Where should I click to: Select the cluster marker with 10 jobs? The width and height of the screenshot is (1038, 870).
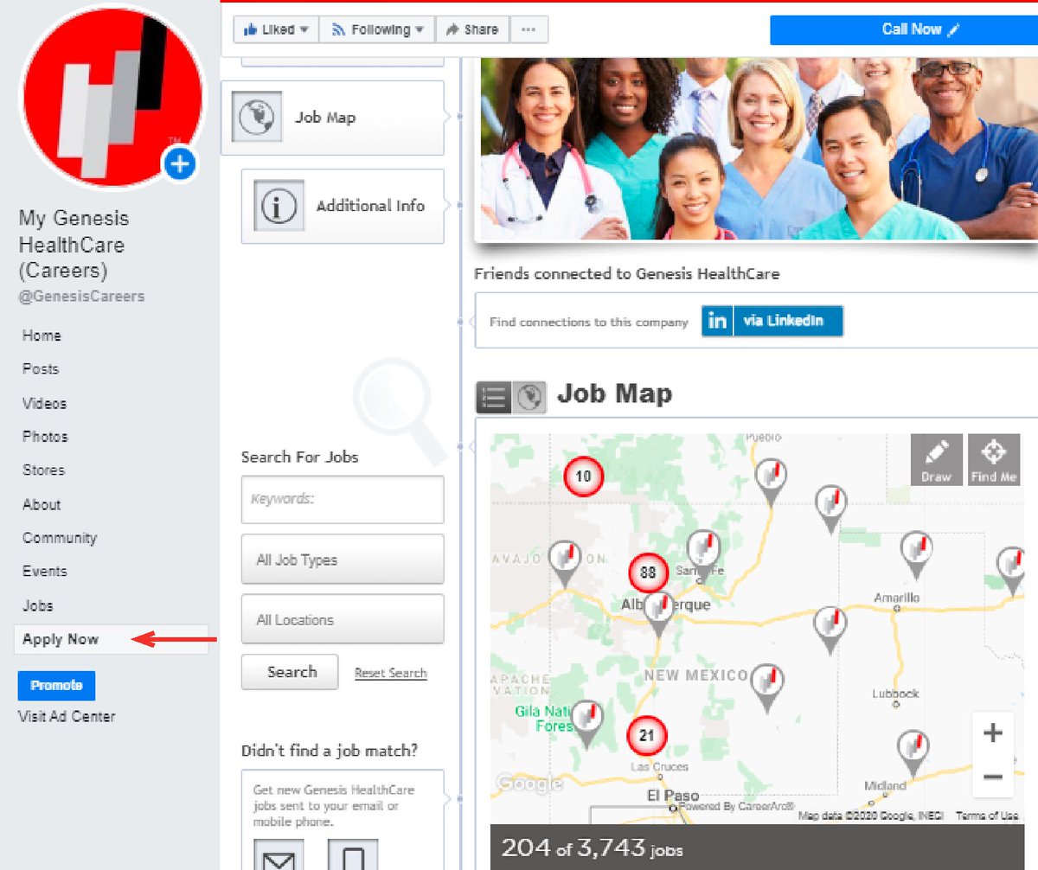click(584, 477)
